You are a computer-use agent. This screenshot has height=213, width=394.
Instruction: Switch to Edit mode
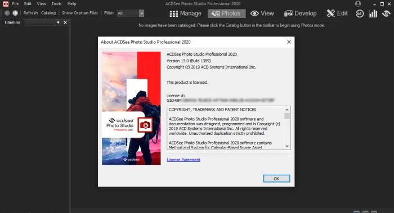click(x=337, y=13)
